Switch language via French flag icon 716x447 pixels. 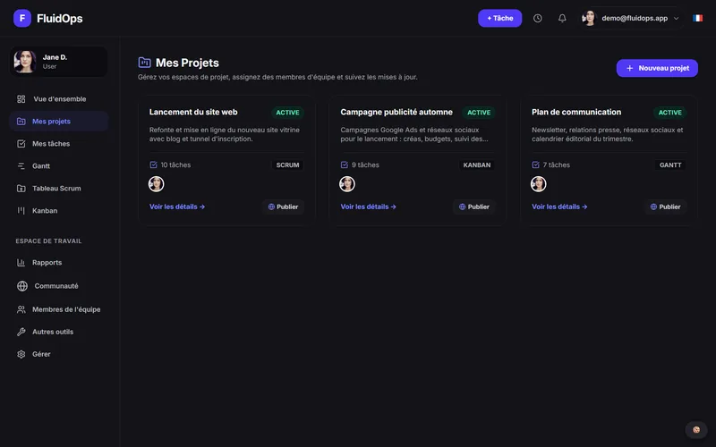(697, 18)
